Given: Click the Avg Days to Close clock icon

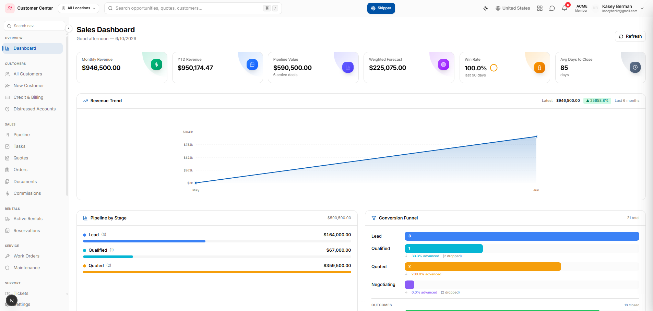Looking at the screenshot, I should (635, 67).
